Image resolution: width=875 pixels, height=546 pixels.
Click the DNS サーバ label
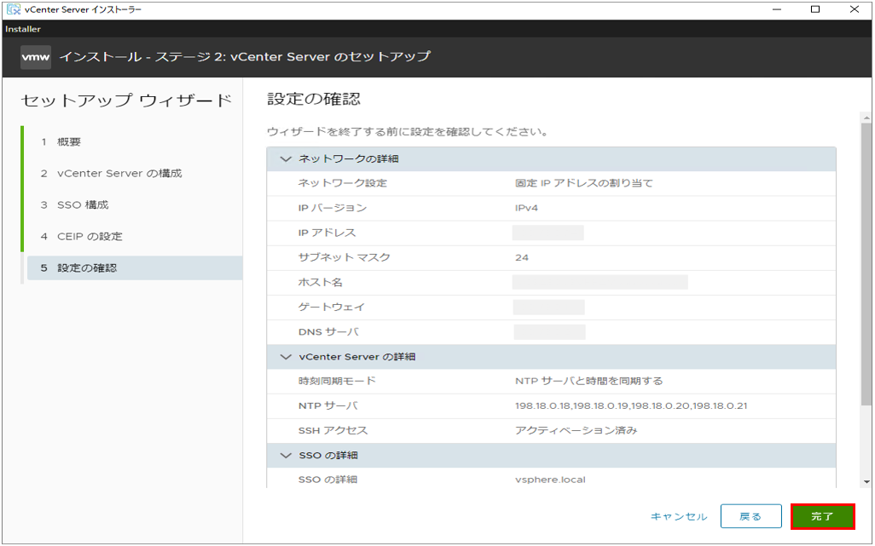click(x=328, y=332)
